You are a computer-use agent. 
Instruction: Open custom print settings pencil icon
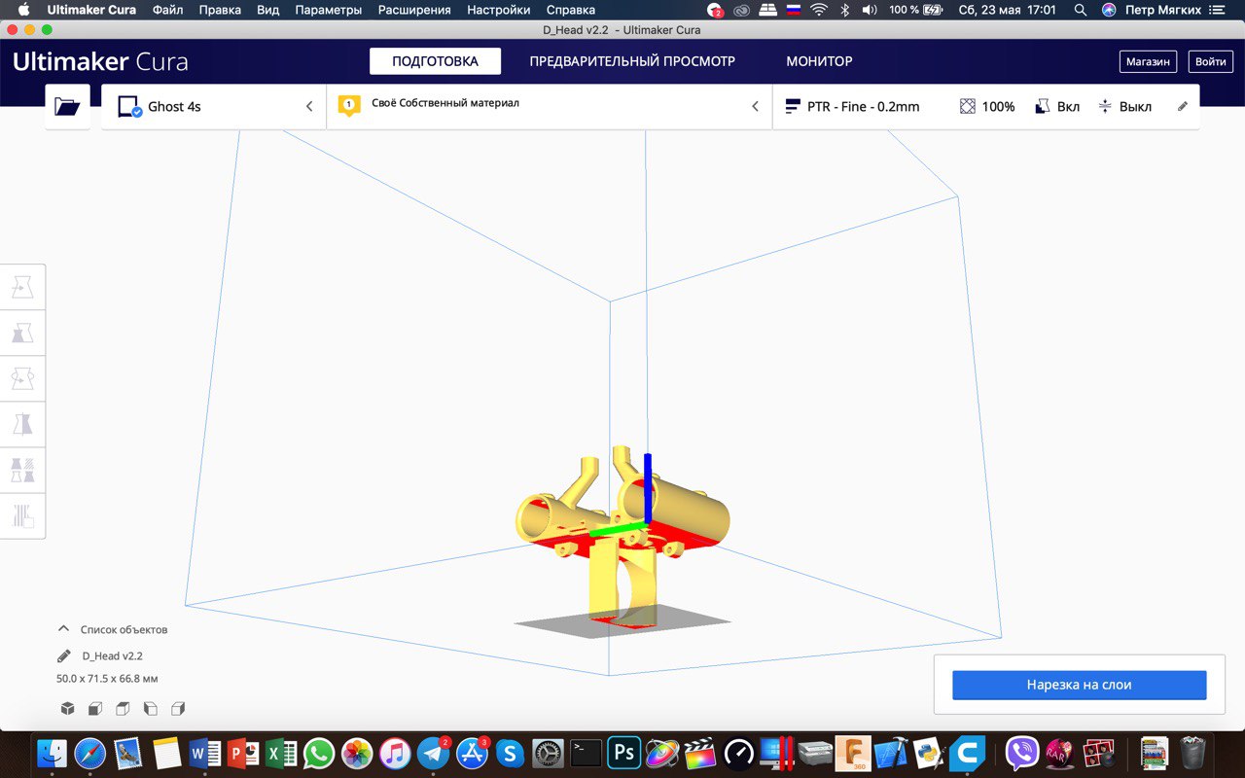[x=1183, y=106]
